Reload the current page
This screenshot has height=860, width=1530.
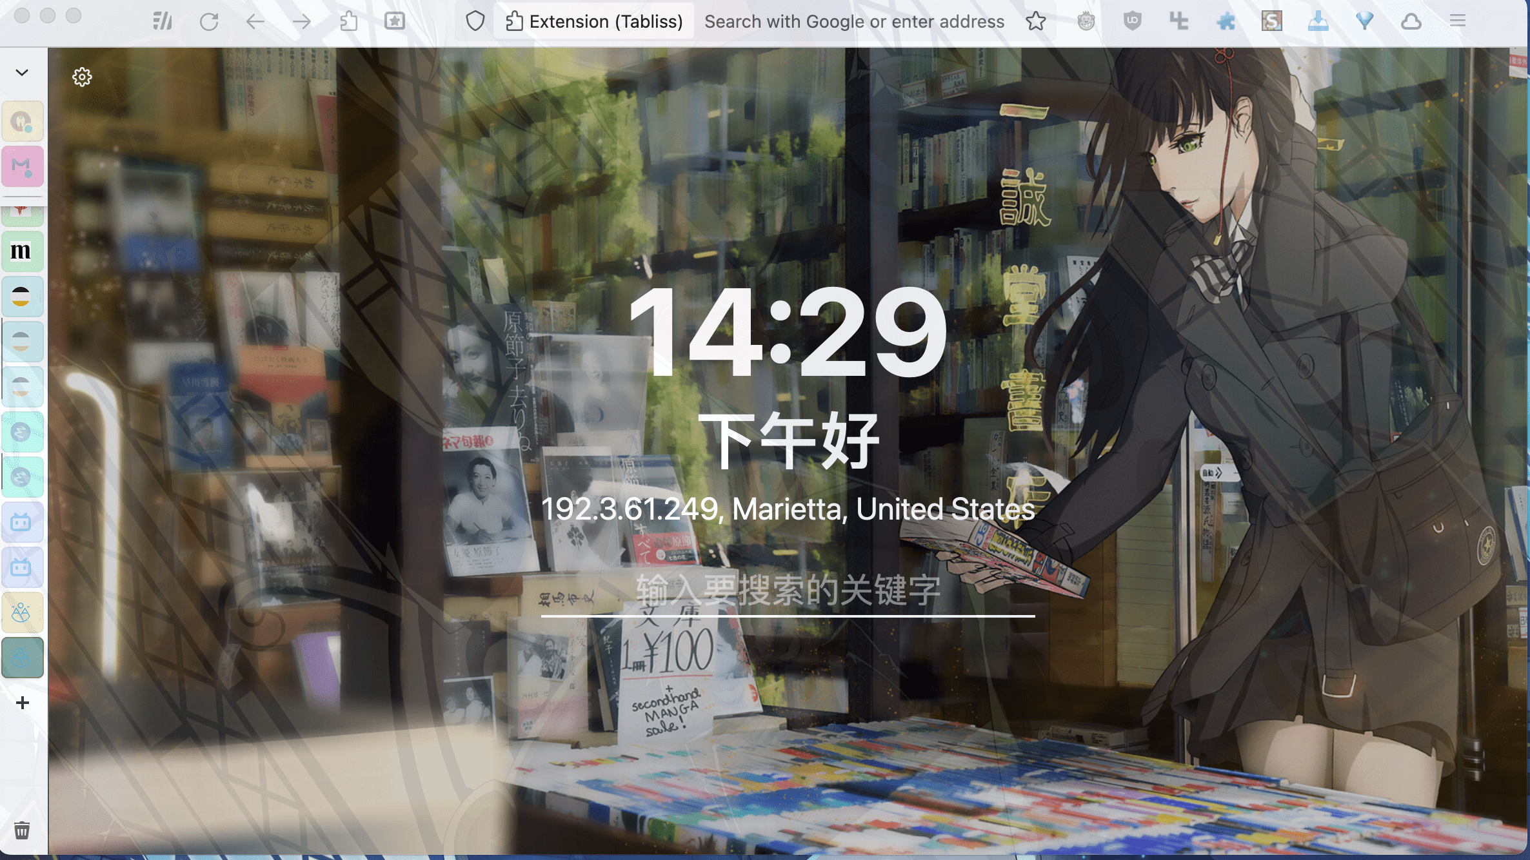click(x=209, y=21)
